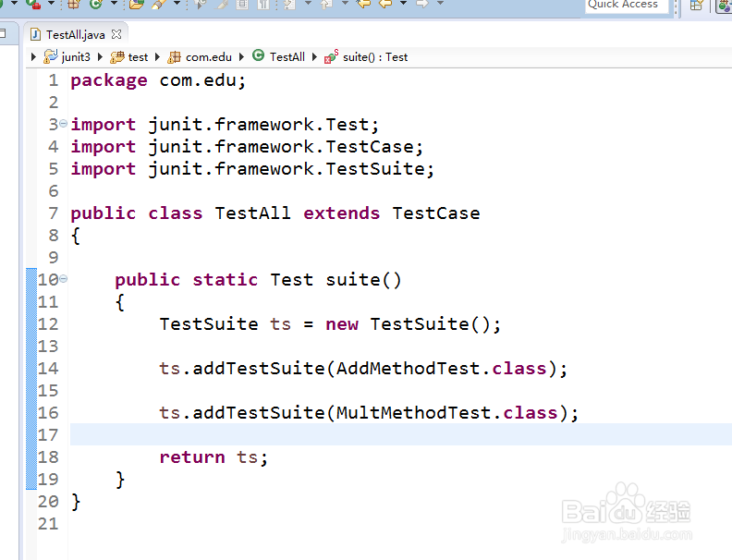
Task: Click line number 14 in the gutter
Action: (x=48, y=369)
